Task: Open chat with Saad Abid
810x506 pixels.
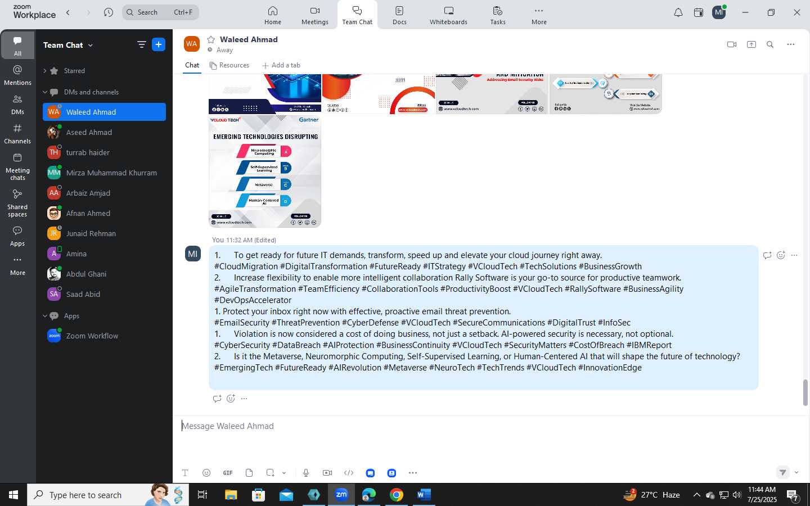Action: [104, 294]
